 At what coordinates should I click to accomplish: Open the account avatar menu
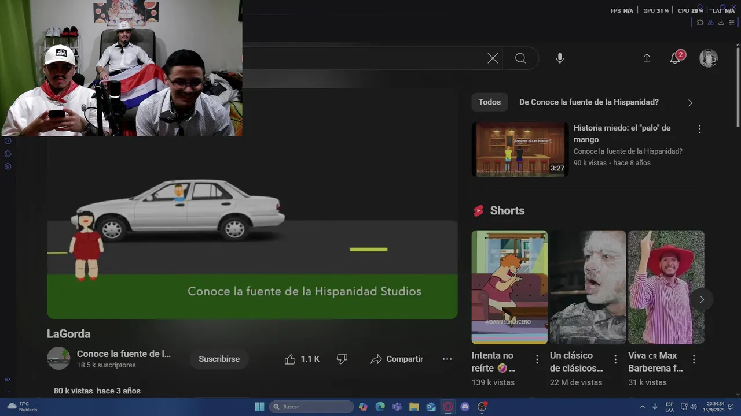[709, 58]
